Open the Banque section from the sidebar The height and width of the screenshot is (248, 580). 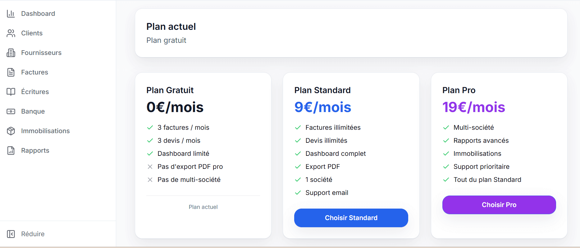33,111
